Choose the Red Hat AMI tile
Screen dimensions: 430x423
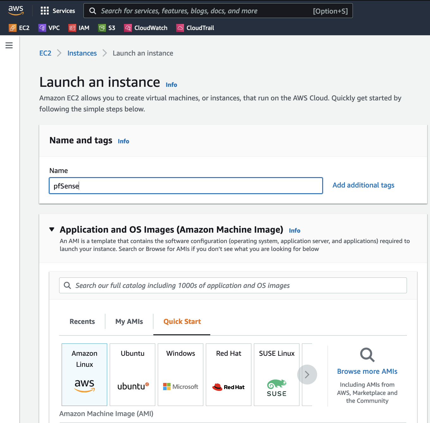pyautogui.click(x=229, y=374)
